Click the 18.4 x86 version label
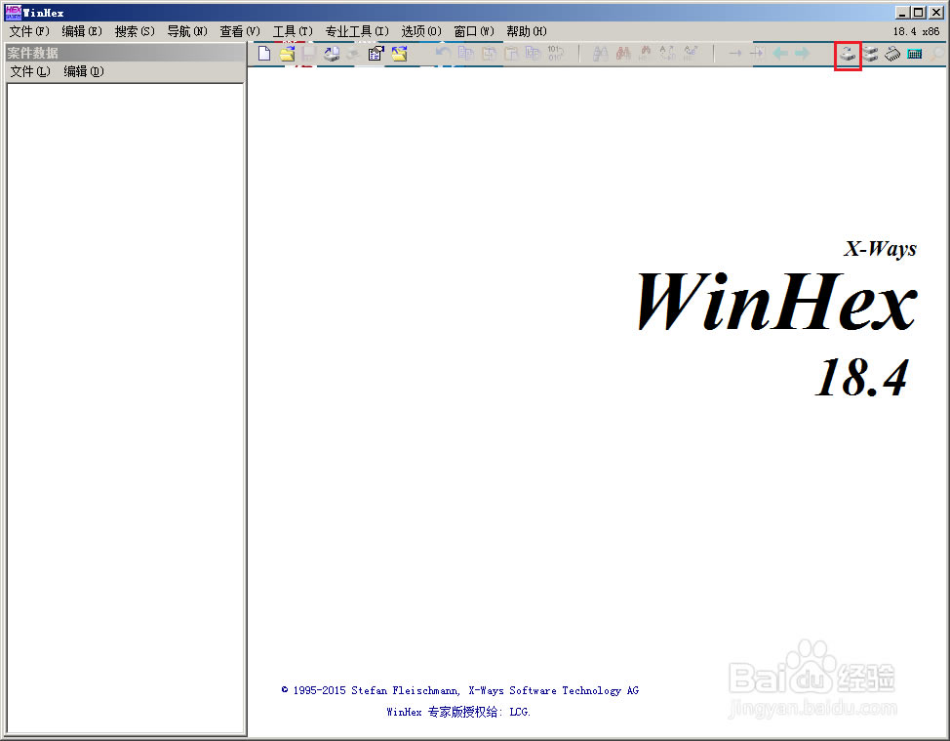 click(916, 31)
